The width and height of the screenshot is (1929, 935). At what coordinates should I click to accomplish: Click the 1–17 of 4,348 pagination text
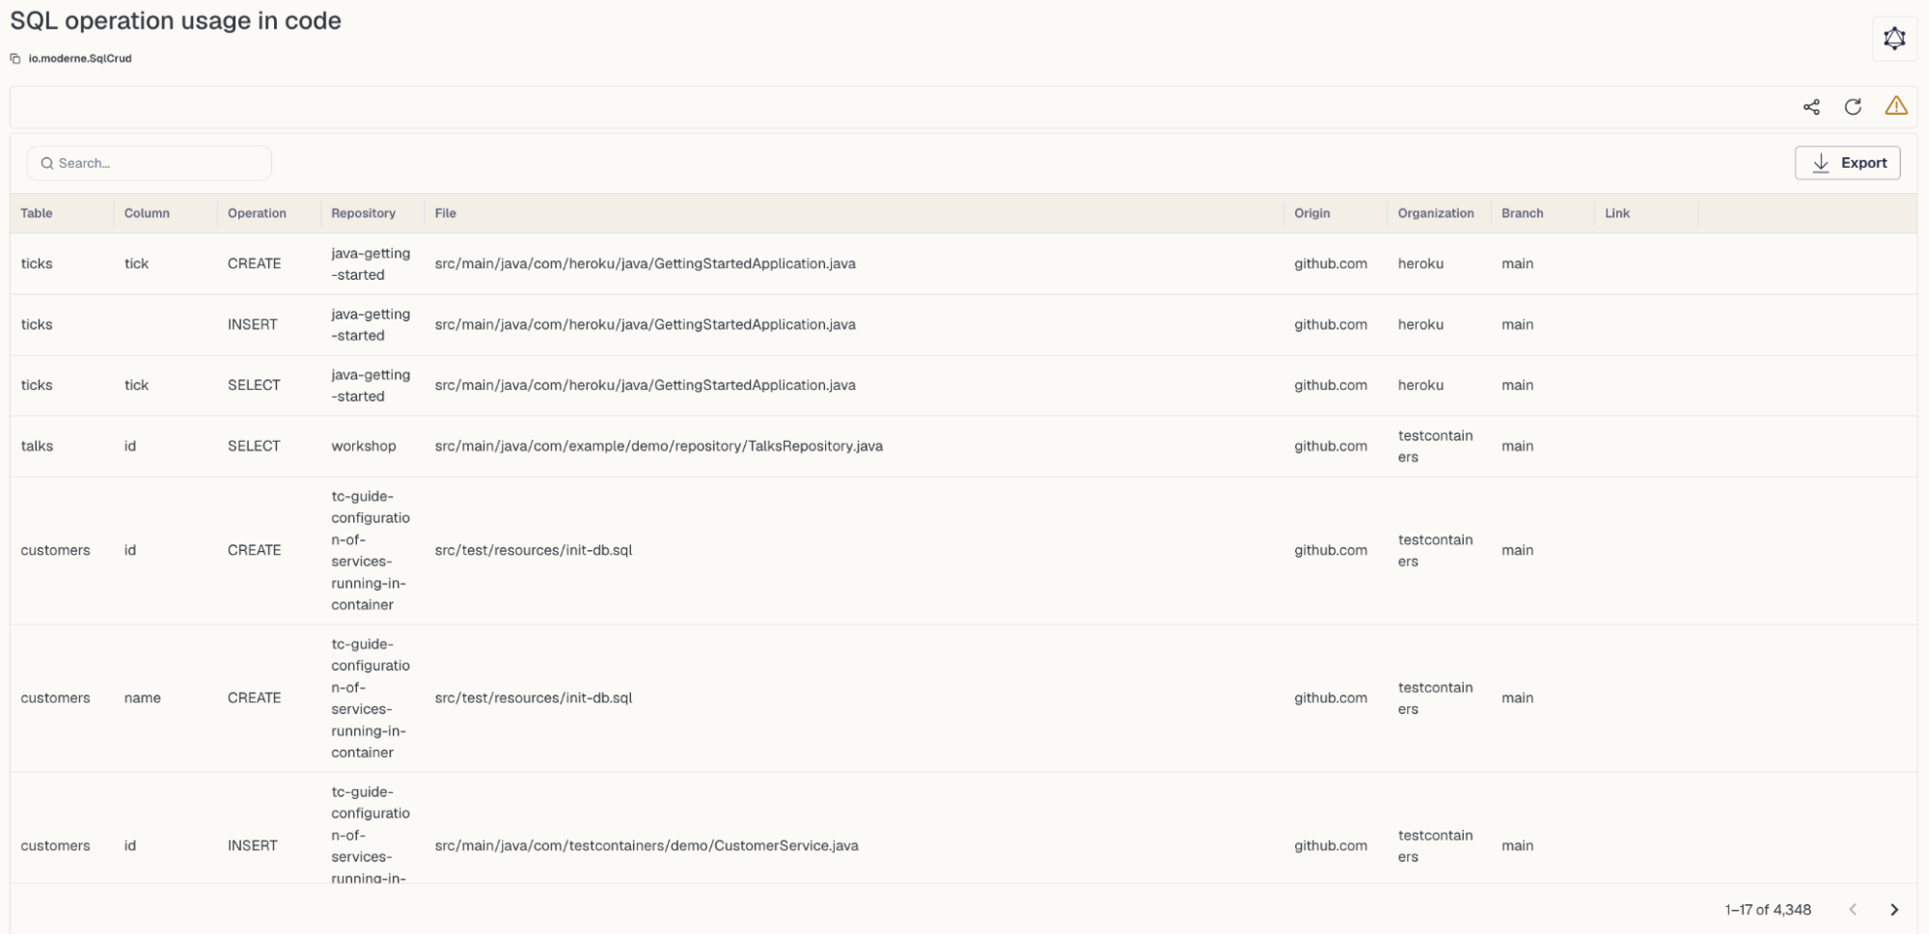tap(1767, 910)
